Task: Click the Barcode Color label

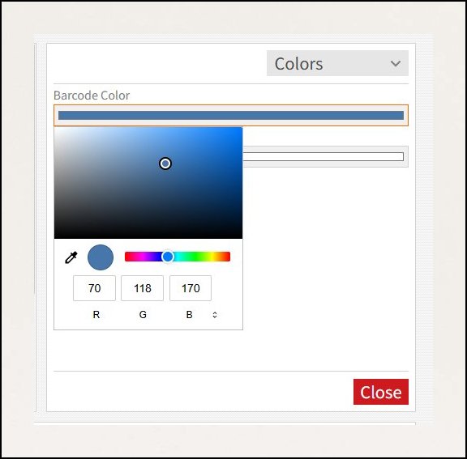Action: [x=92, y=96]
